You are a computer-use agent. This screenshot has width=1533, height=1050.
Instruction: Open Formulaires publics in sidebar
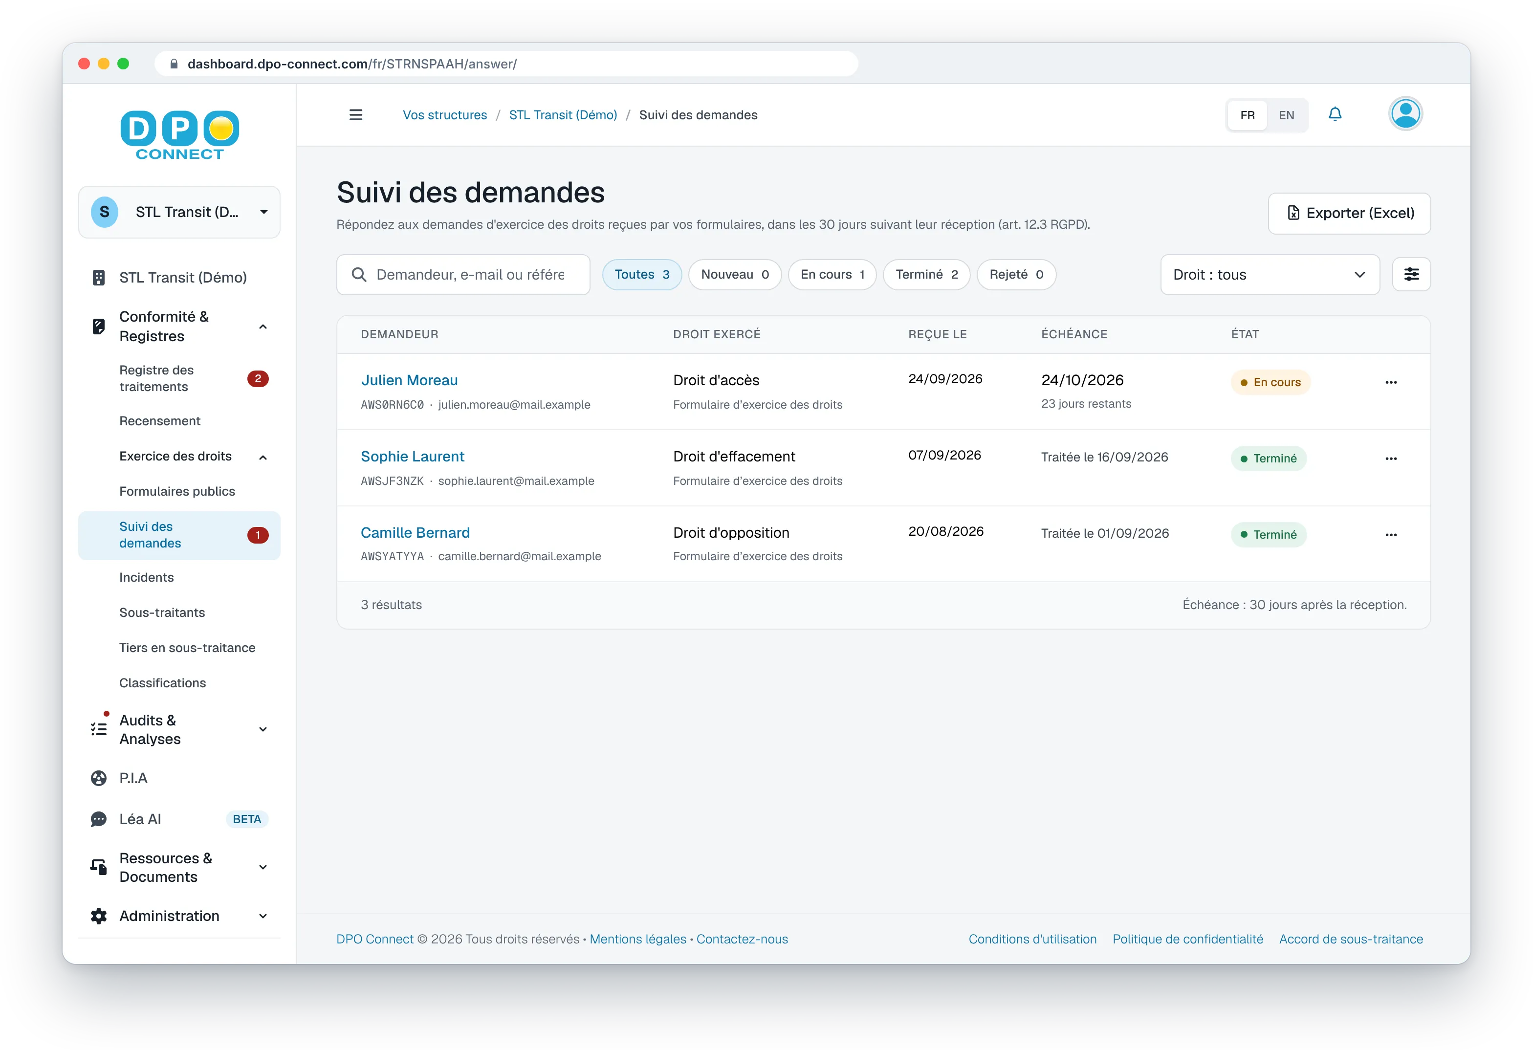[x=179, y=491]
